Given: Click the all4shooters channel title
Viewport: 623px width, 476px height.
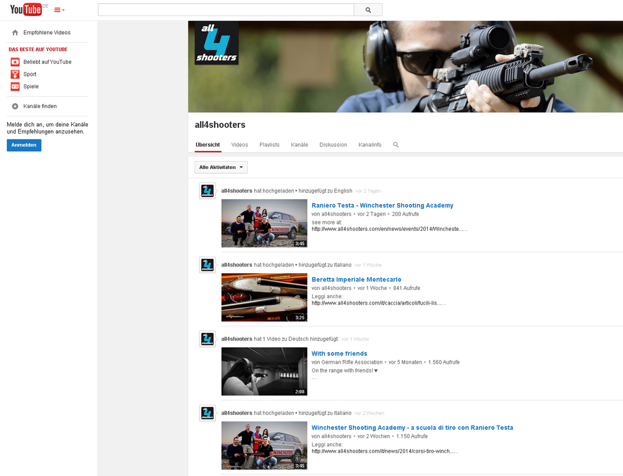Looking at the screenshot, I should [x=220, y=125].
